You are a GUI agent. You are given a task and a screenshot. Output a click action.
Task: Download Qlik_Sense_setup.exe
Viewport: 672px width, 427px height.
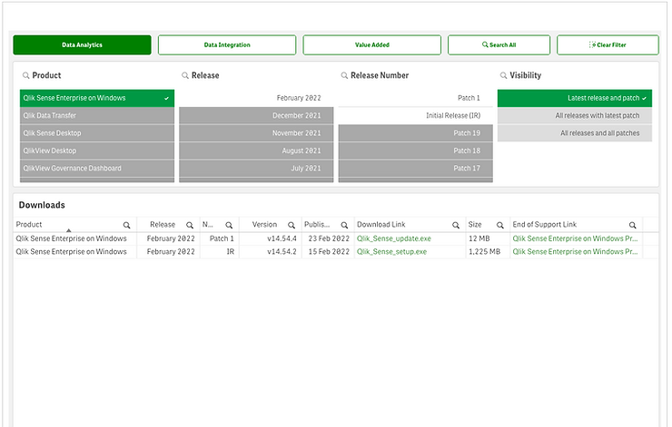pos(391,252)
